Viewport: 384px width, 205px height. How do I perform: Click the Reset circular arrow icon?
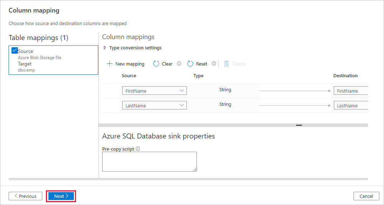click(190, 64)
